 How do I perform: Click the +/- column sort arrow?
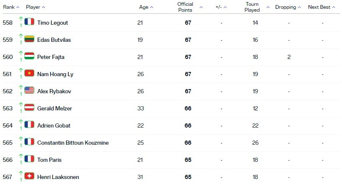pyautogui.click(x=225, y=7)
